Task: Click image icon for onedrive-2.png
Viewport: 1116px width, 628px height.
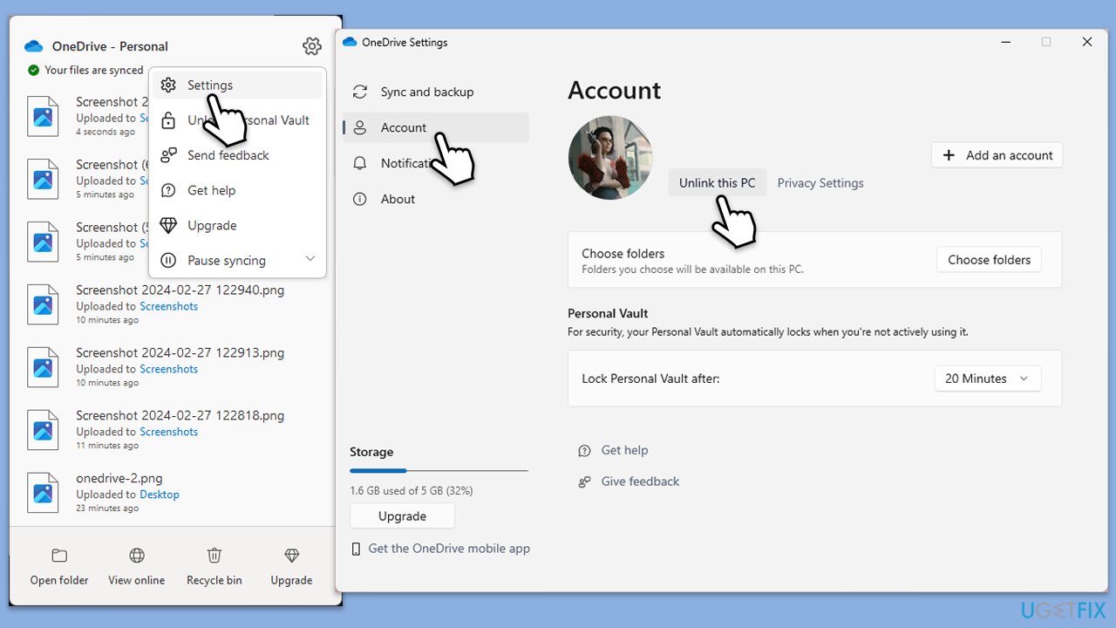Action: 43,493
